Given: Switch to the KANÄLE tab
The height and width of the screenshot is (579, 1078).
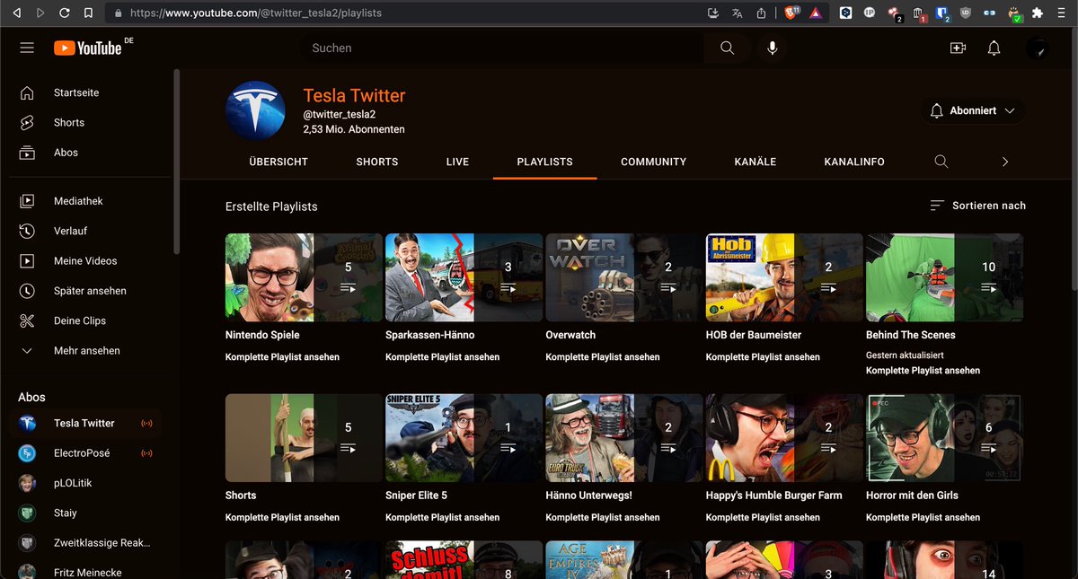Looking at the screenshot, I should 755,162.
